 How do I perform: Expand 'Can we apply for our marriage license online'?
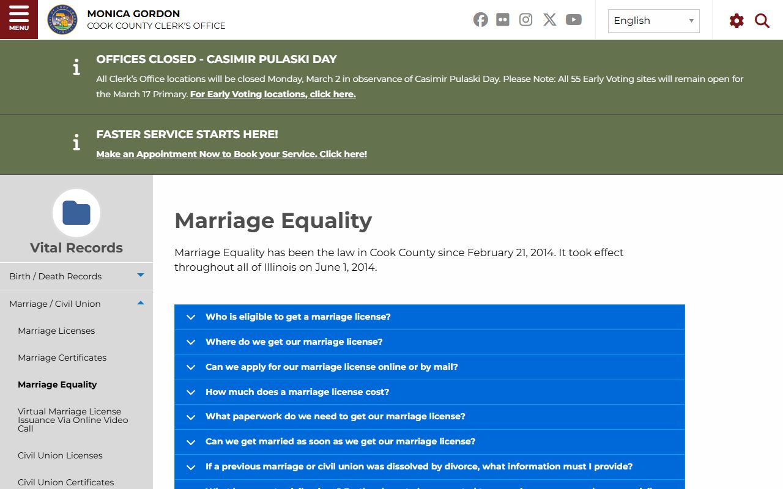click(x=429, y=367)
